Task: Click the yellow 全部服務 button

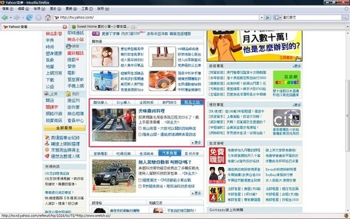Action: (x=64, y=128)
